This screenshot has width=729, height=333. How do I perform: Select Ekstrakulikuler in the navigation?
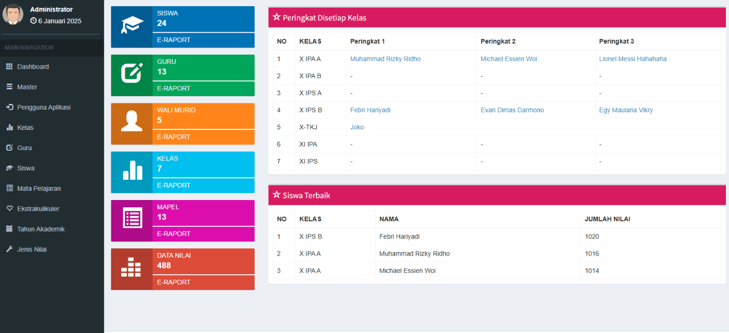pyautogui.click(x=38, y=208)
